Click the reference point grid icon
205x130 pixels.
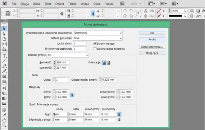8,13
